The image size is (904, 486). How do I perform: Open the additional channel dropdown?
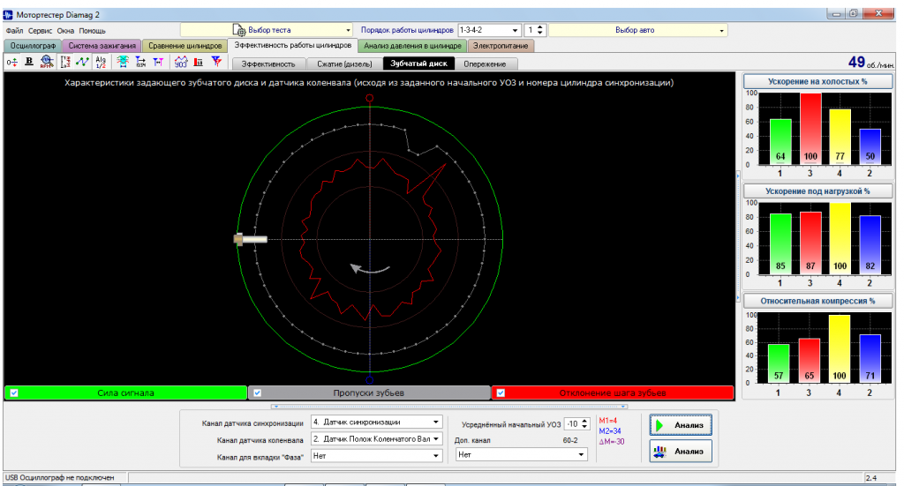tap(521, 454)
